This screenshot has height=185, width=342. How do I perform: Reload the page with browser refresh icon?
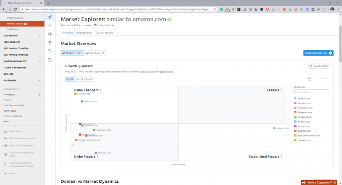coord(15,9)
